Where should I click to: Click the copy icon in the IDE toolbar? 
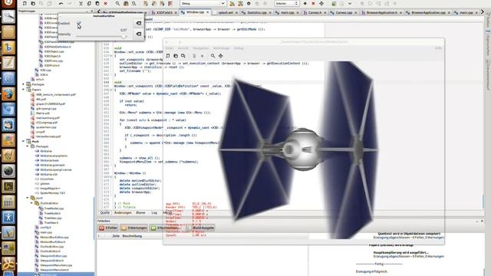(89, 3)
